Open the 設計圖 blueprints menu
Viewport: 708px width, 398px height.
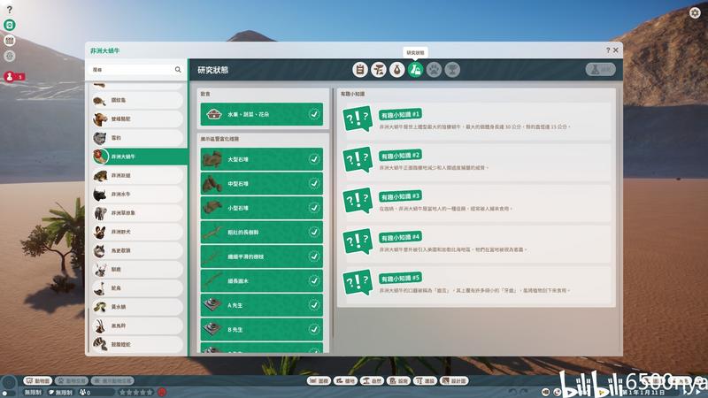tap(454, 381)
